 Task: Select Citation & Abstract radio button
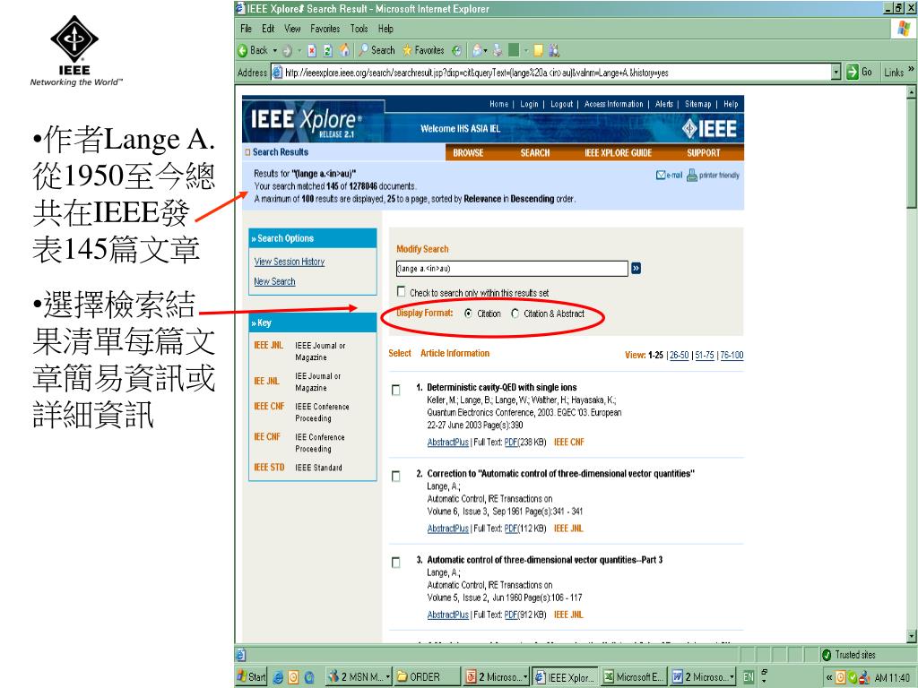tap(515, 314)
